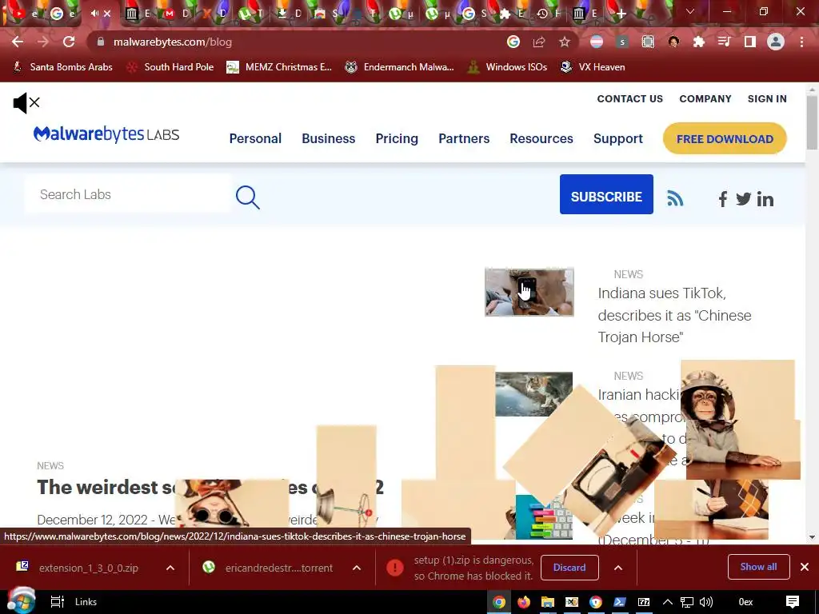The image size is (819, 614).
Task: Reload the Malwarebytes blog page
Action: point(69,42)
